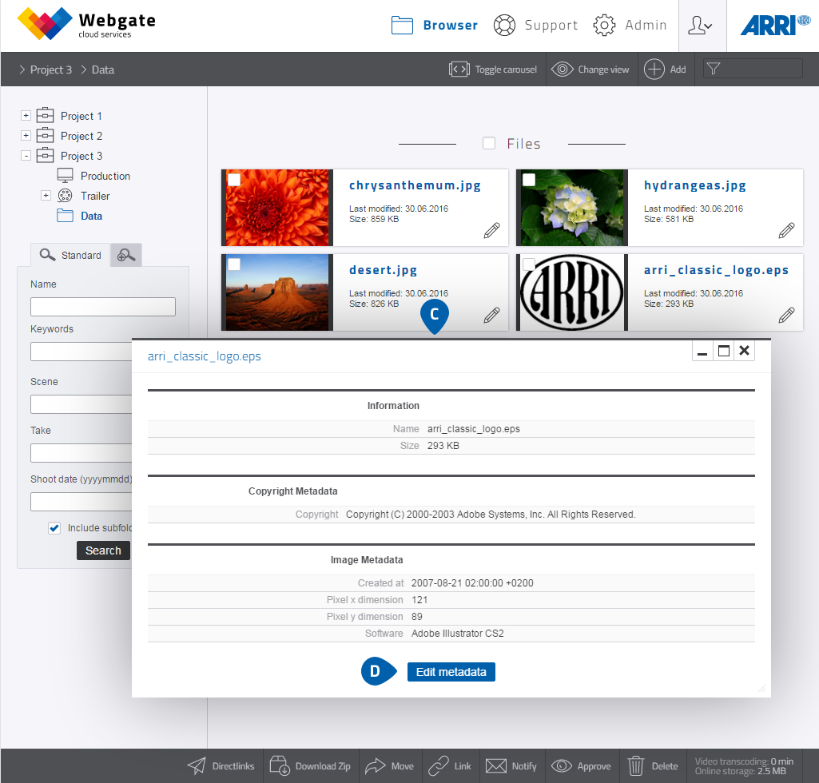The image size is (819, 783).
Task: Click the Download Zip icon
Action: tap(280, 765)
